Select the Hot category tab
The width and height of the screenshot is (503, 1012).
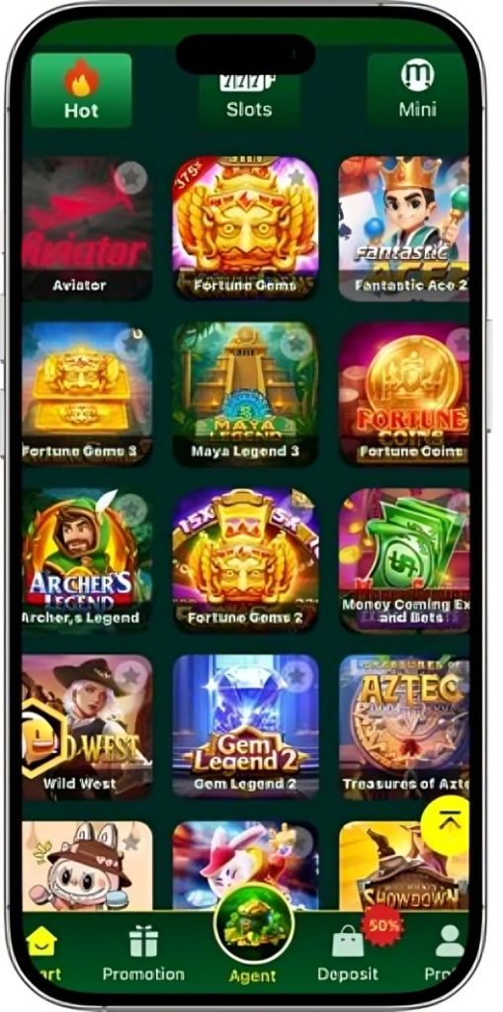pyautogui.click(x=81, y=90)
